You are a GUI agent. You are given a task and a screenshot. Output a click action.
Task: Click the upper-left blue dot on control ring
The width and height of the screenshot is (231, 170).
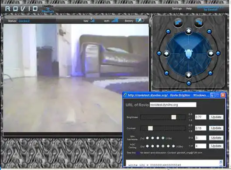coord(168,32)
